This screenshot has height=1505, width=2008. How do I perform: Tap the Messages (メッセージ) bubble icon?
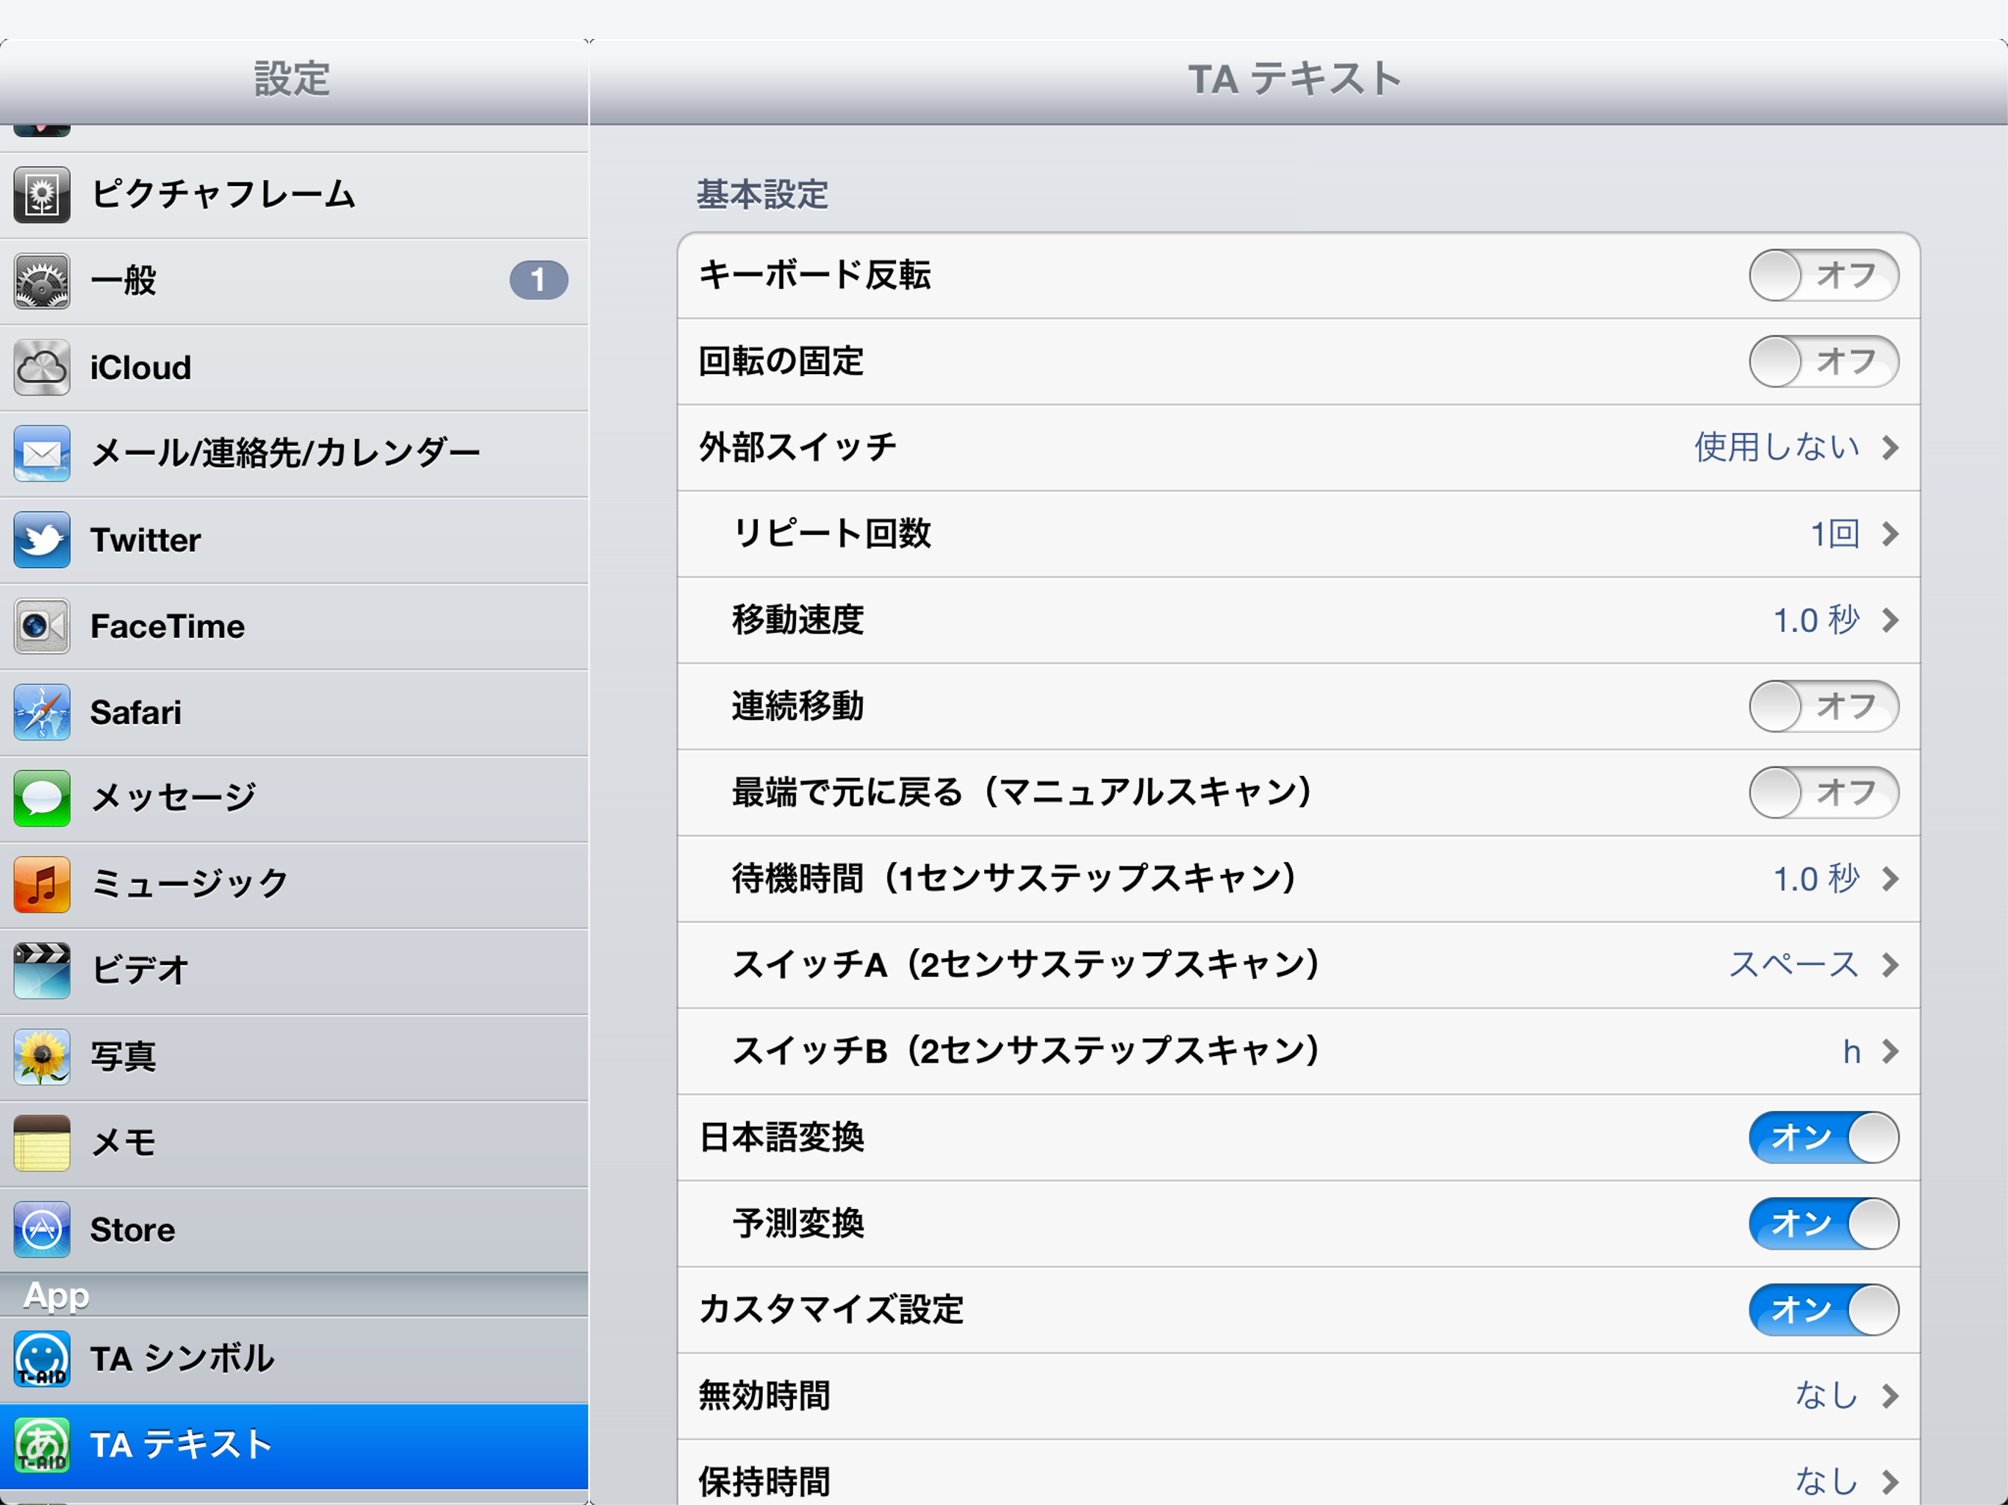42,798
